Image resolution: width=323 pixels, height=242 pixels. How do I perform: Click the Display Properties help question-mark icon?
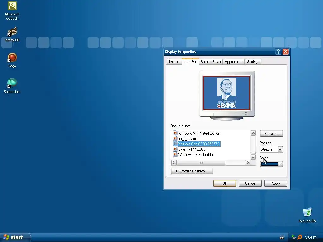pos(278,51)
